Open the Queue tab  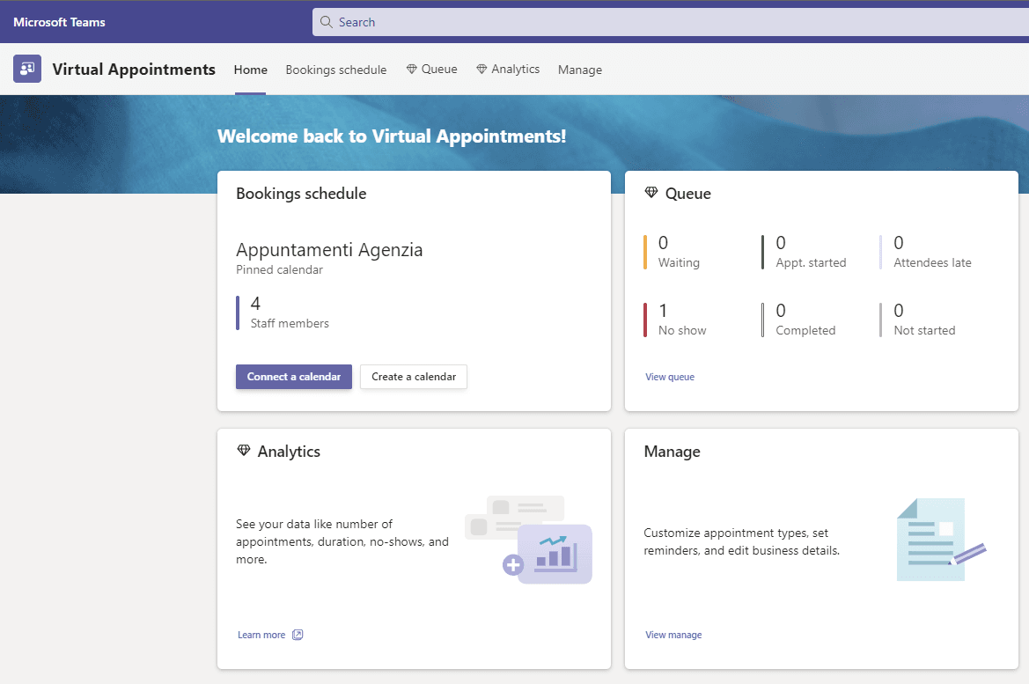point(432,69)
